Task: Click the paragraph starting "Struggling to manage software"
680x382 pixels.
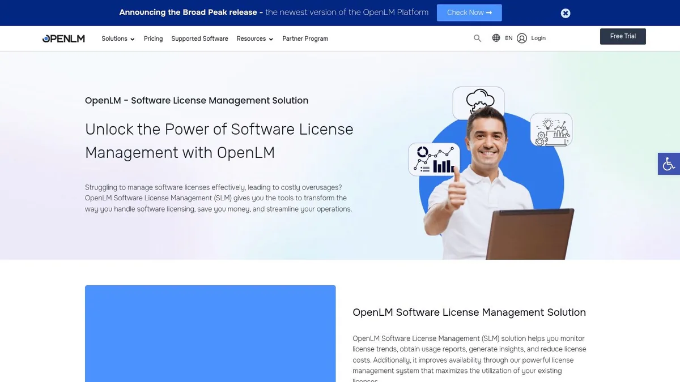Action: (218, 198)
